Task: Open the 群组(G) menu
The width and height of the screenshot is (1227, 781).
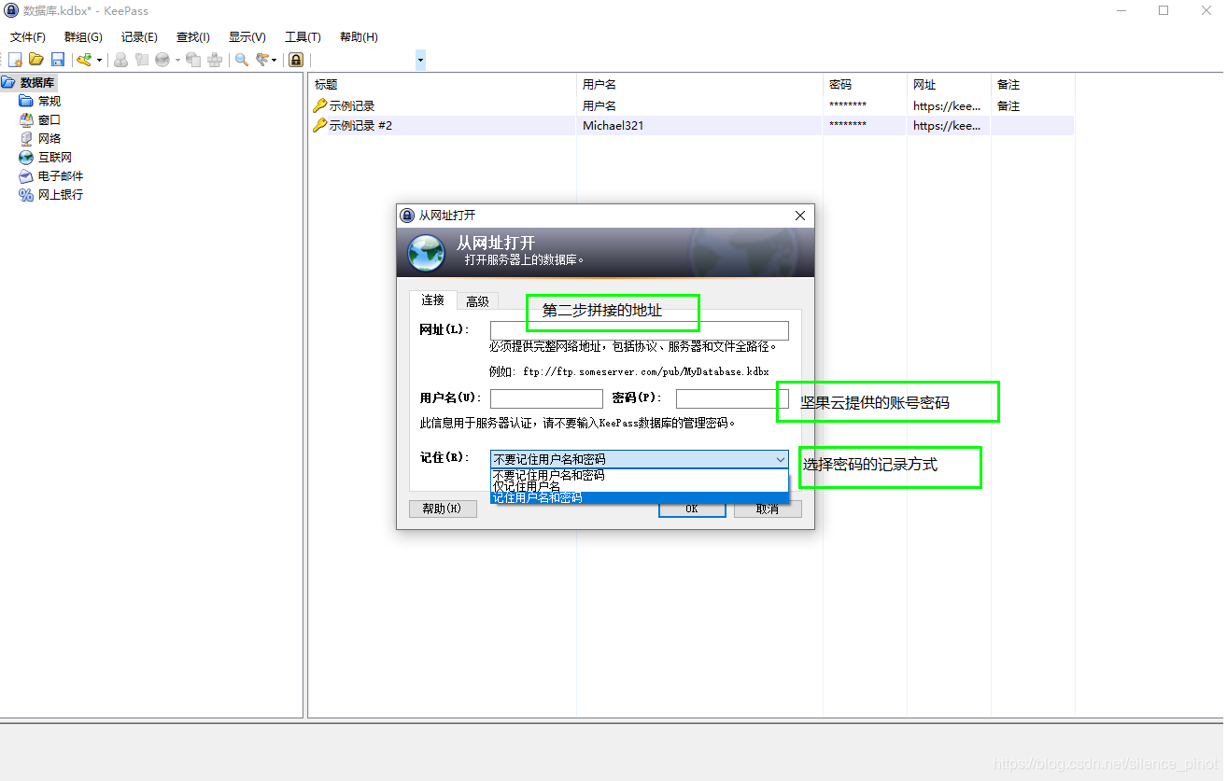Action: (83, 37)
